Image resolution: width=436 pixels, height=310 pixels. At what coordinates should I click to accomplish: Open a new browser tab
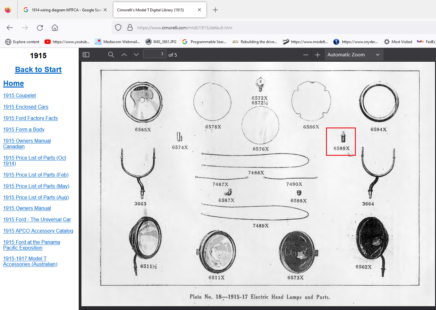tap(215, 10)
